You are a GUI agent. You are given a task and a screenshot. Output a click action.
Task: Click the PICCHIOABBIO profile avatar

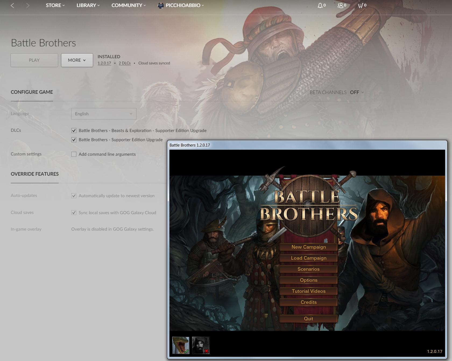[x=161, y=5]
